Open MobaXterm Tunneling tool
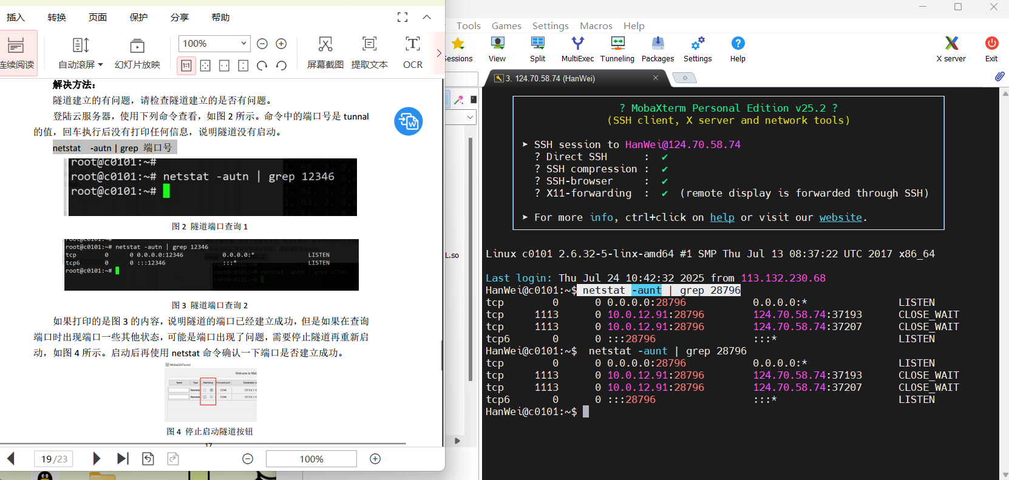 click(x=617, y=49)
